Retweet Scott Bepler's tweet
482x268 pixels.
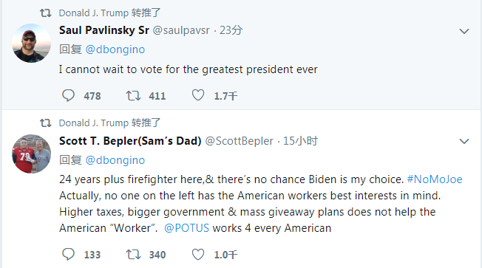pyautogui.click(x=133, y=255)
